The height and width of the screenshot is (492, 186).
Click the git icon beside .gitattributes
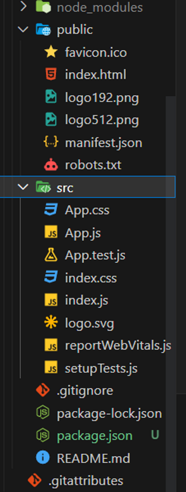34,481
